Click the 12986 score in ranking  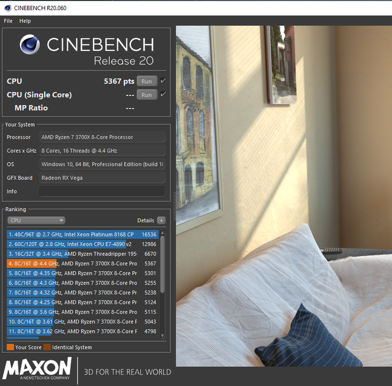(149, 244)
